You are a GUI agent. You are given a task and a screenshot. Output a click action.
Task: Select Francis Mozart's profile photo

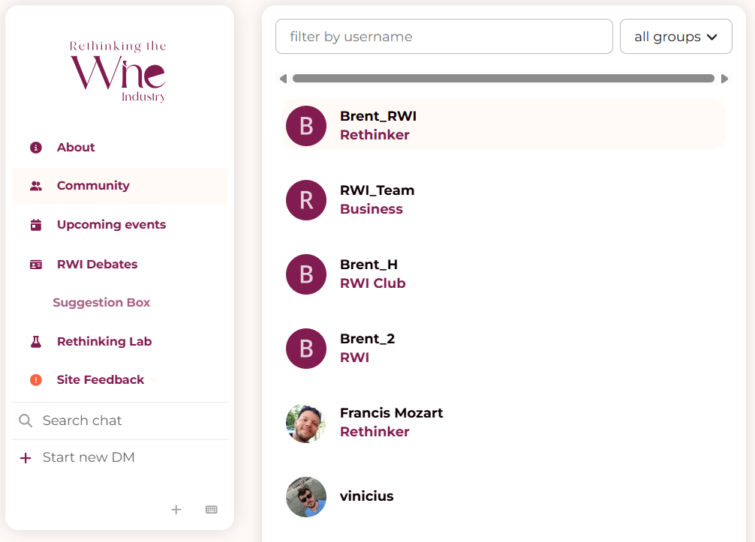pyautogui.click(x=306, y=424)
